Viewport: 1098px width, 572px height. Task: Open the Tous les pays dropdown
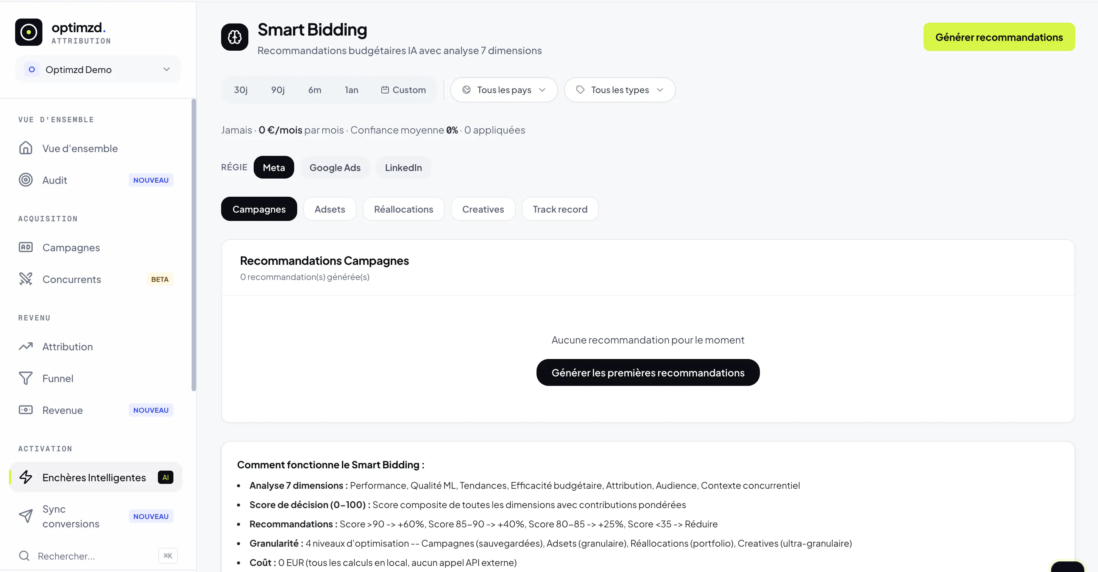[504, 90]
